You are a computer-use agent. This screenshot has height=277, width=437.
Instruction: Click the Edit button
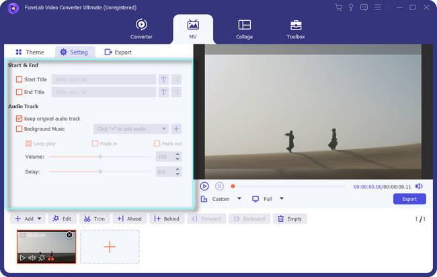tap(62, 219)
